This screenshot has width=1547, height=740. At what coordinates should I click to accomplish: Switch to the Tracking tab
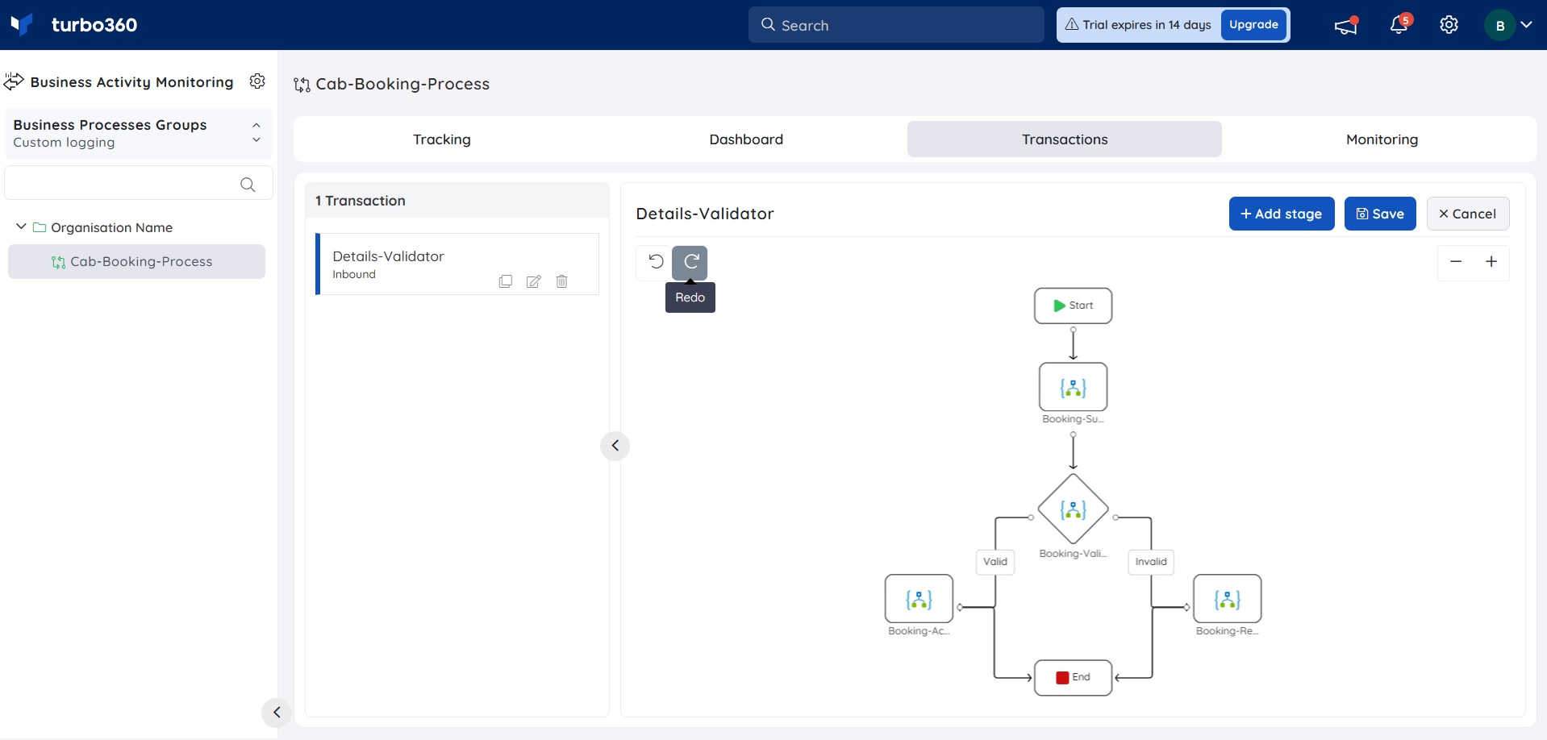click(442, 139)
